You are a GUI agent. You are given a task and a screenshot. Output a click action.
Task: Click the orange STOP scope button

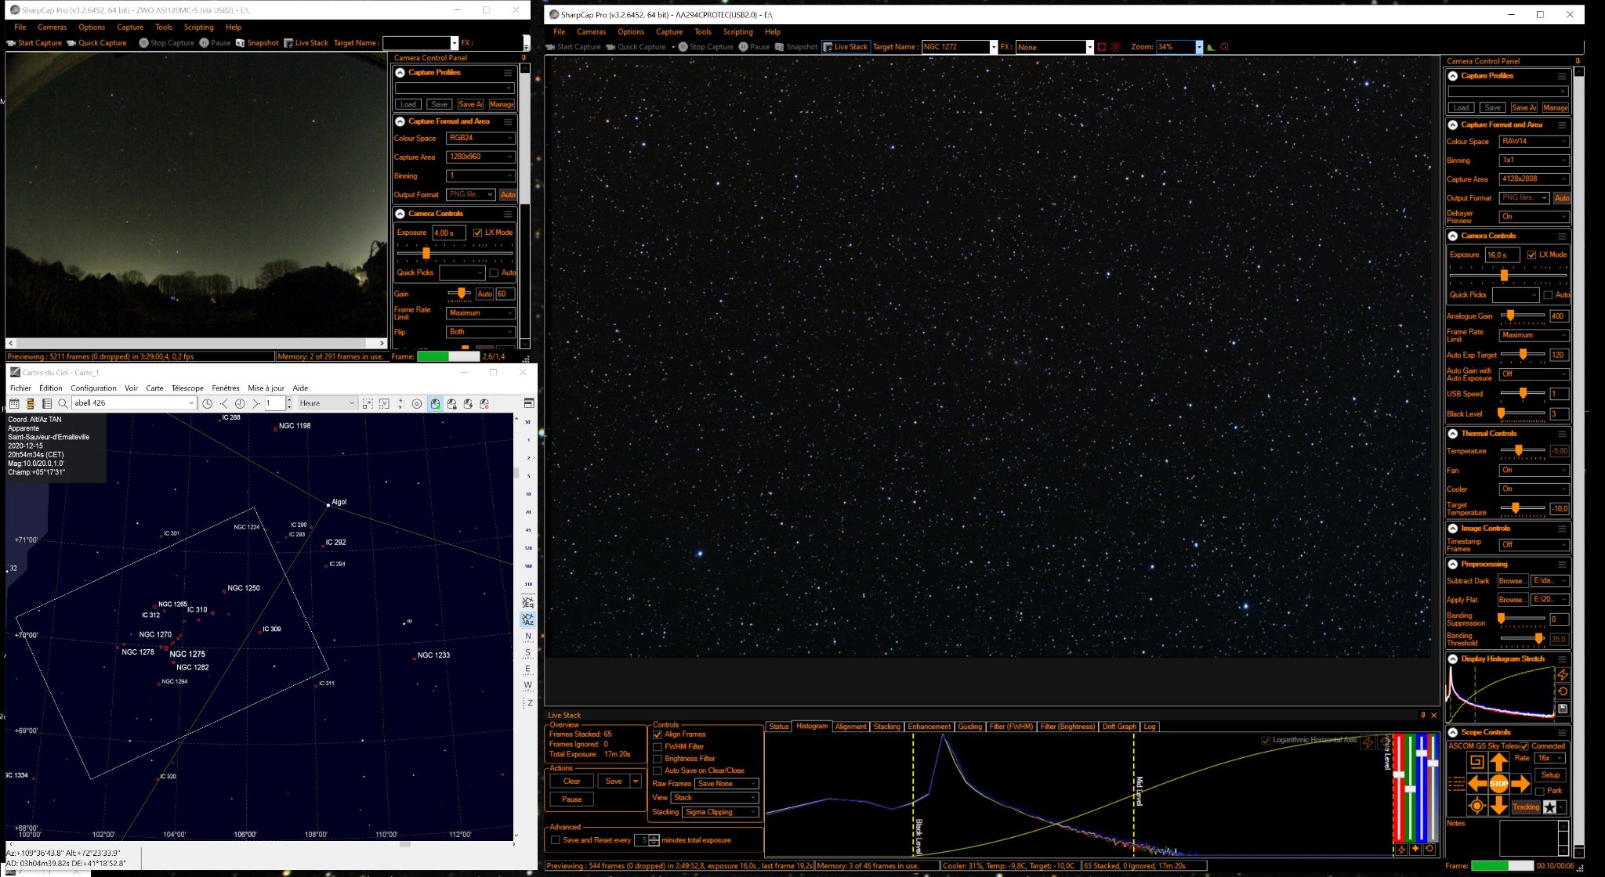[1498, 784]
